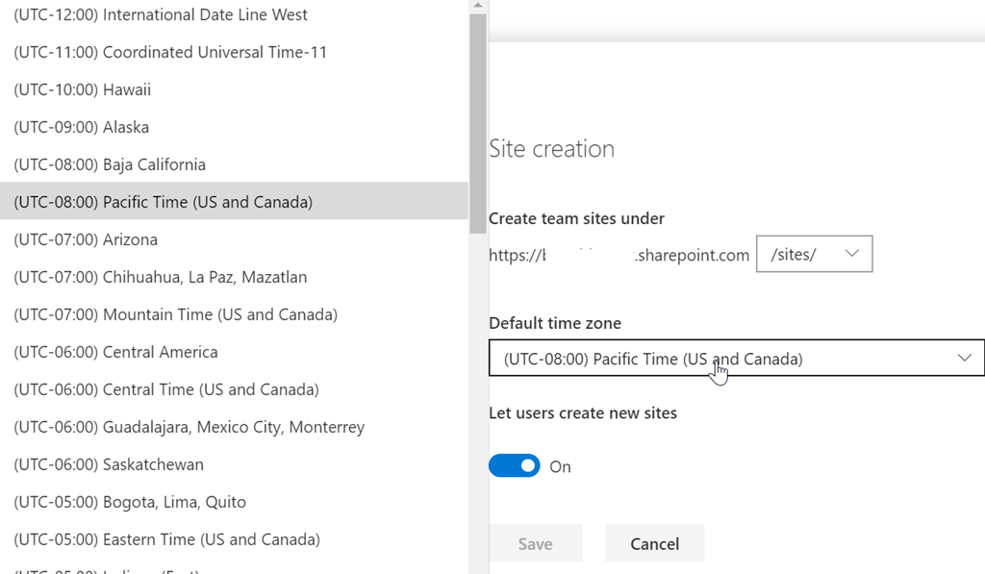
Task: Expand the /sites/ path dropdown
Action: point(814,254)
